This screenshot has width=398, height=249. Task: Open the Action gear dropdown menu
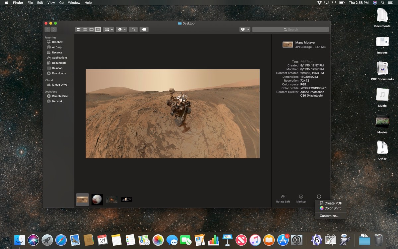[121, 30]
